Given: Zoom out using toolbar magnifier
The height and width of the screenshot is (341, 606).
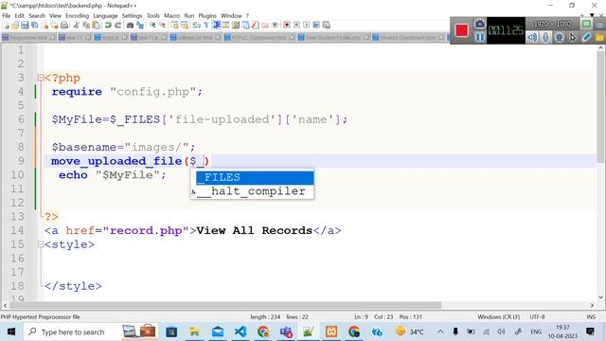Looking at the screenshot, I should (x=162, y=26).
